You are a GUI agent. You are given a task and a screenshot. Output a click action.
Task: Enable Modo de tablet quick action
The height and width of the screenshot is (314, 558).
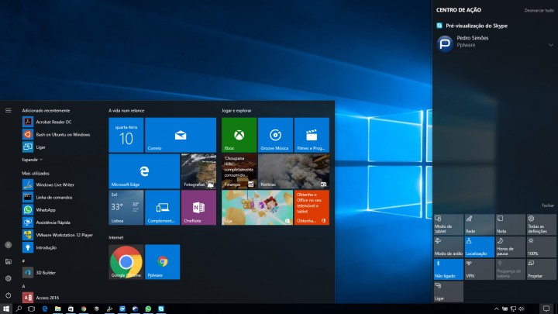point(449,224)
